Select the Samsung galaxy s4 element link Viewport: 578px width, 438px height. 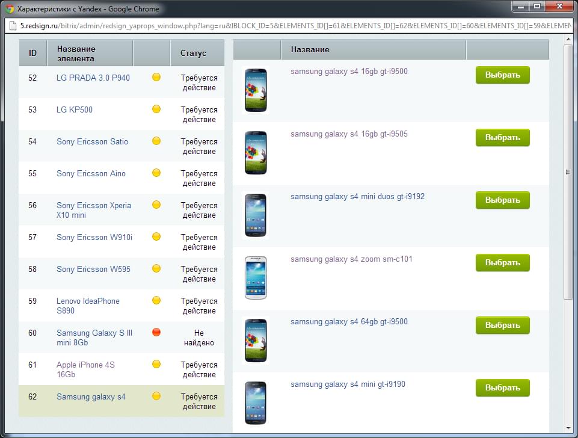[91, 396]
